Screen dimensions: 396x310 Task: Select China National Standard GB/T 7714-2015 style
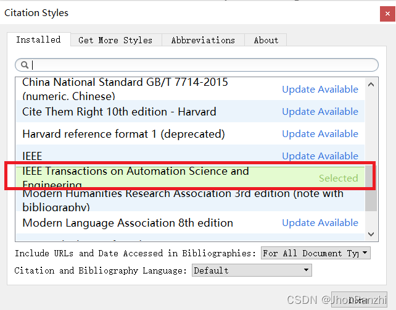click(x=191, y=89)
